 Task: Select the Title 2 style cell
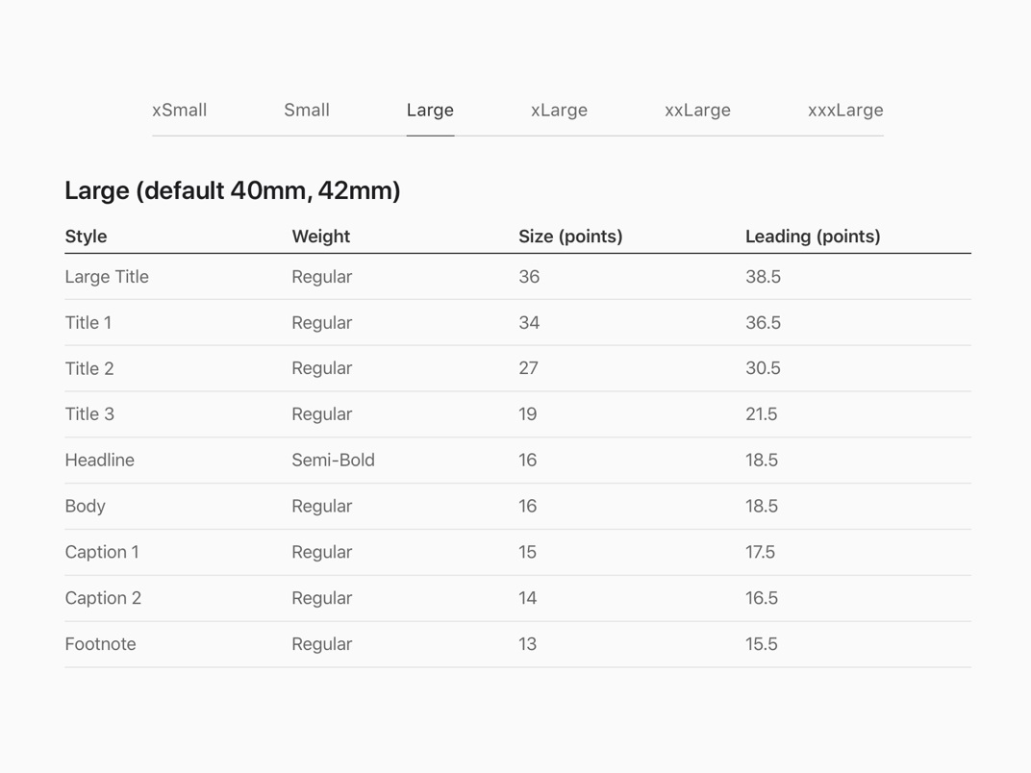coord(89,369)
